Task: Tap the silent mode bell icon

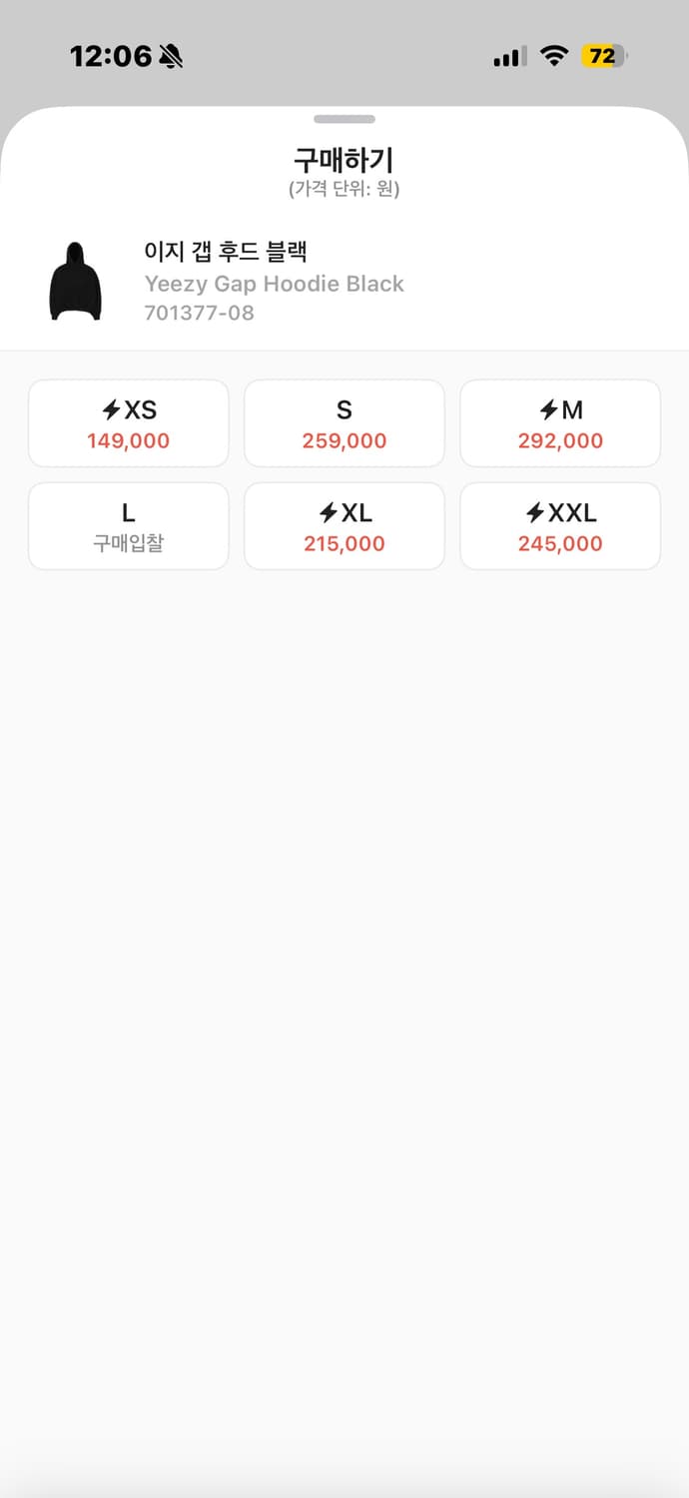Action: 171,57
